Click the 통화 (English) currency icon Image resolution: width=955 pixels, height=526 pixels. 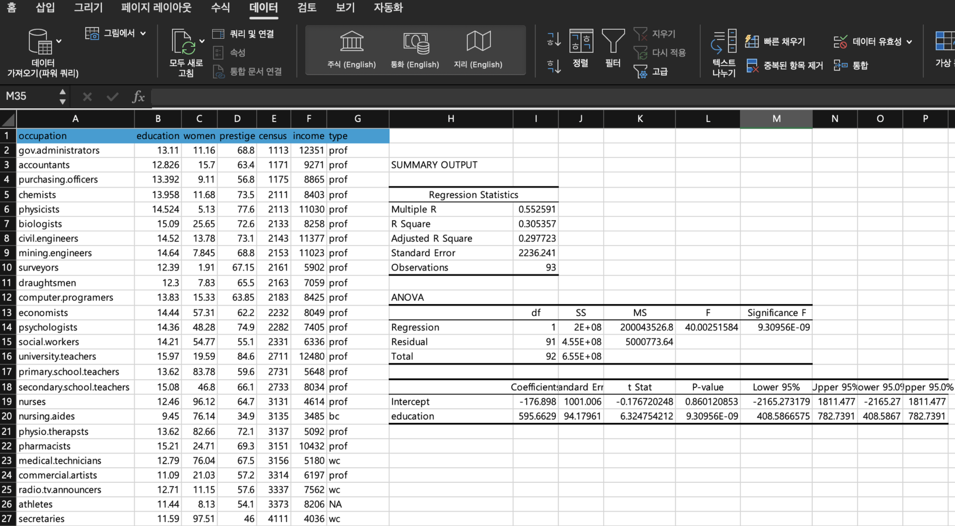(x=415, y=42)
